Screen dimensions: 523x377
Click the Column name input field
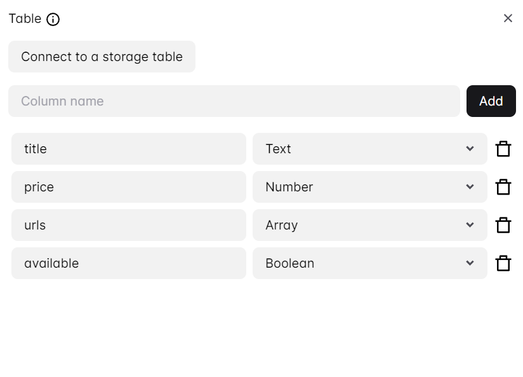[233, 101]
